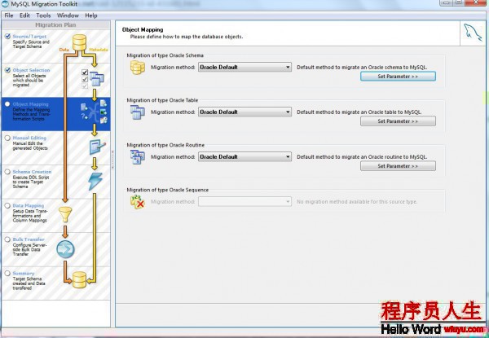Open the Tools menu

click(43, 15)
